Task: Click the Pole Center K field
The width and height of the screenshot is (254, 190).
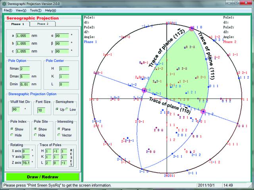Action: click(64, 77)
